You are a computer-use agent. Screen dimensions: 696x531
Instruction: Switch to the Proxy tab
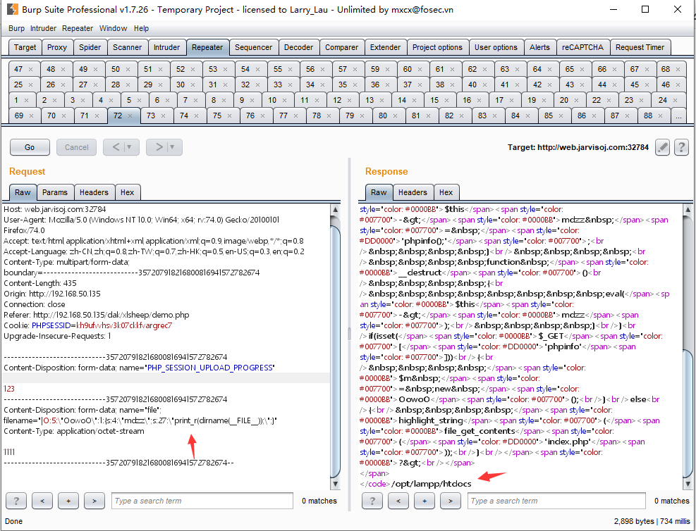(57, 47)
